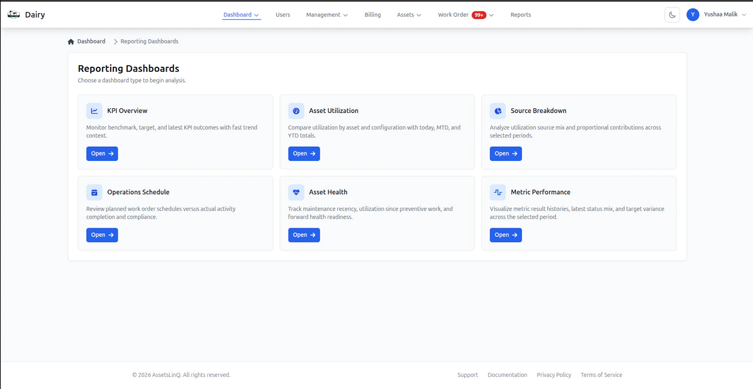Expand the Management menu dropdown
Screen dimensions: 753x389
tap(327, 15)
